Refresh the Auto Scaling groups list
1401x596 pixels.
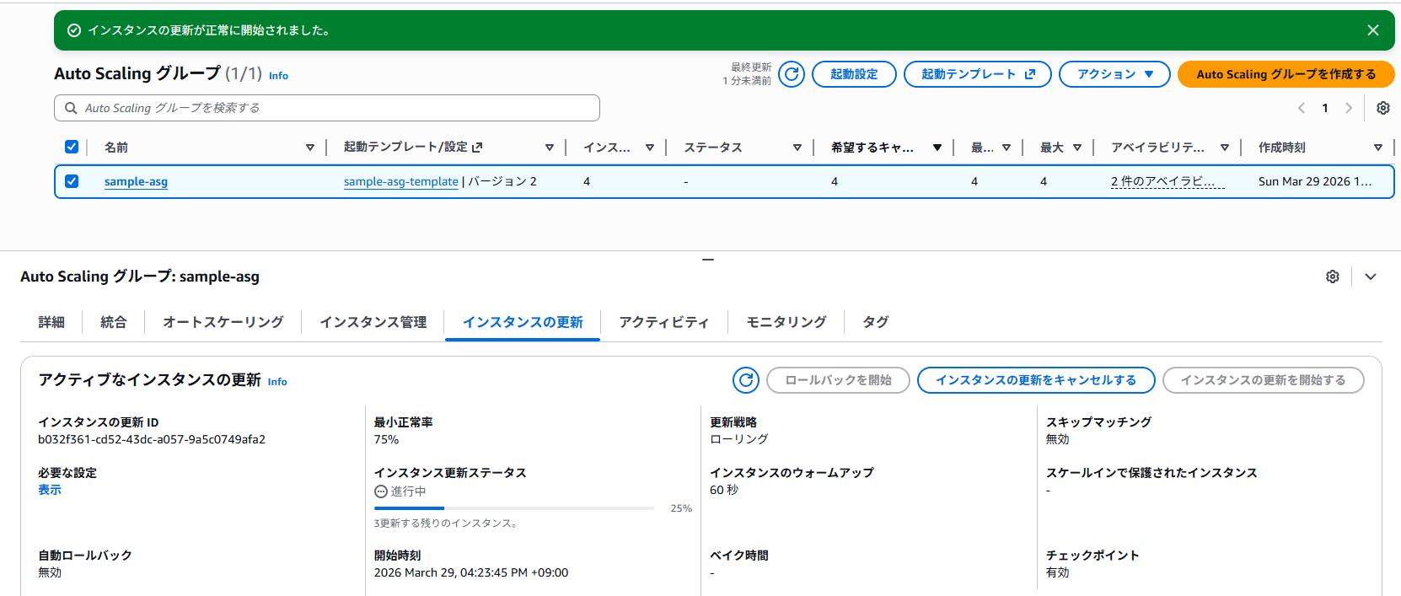pyautogui.click(x=791, y=74)
